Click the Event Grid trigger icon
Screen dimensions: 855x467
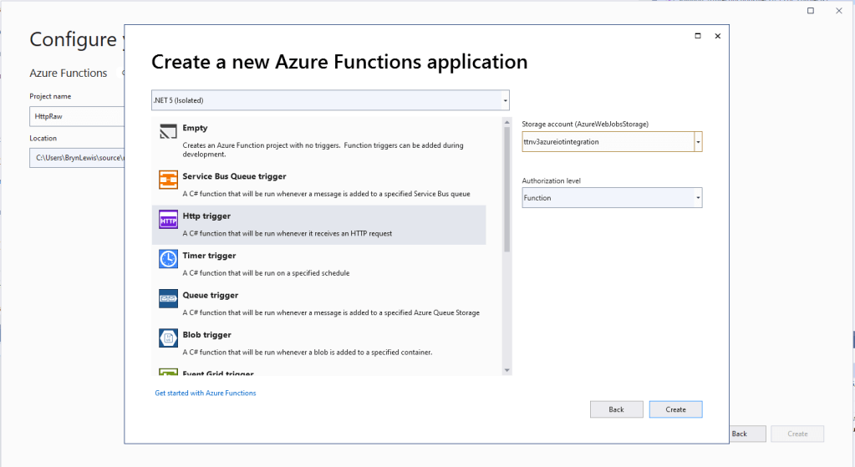click(x=168, y=373)
